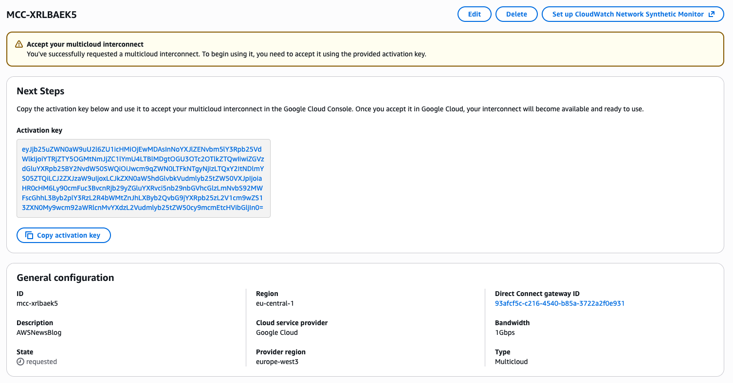Click the external link icon beside CloudWatch
This screenshot has width=733, height=383.
(712, 14)
